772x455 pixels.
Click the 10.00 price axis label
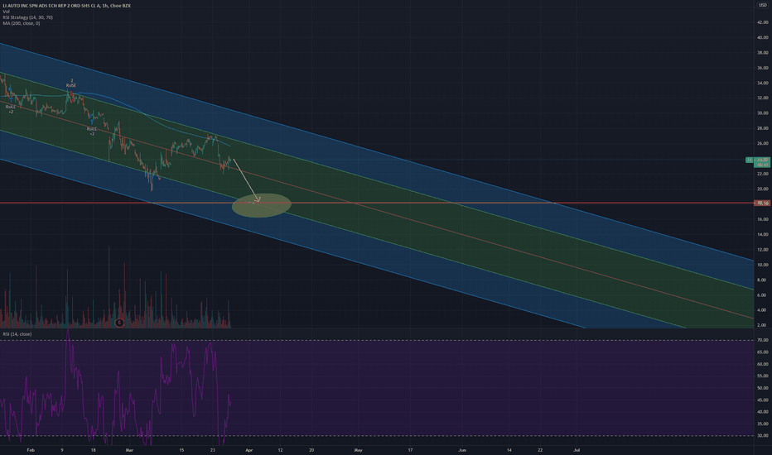click(x=763, y=265)
